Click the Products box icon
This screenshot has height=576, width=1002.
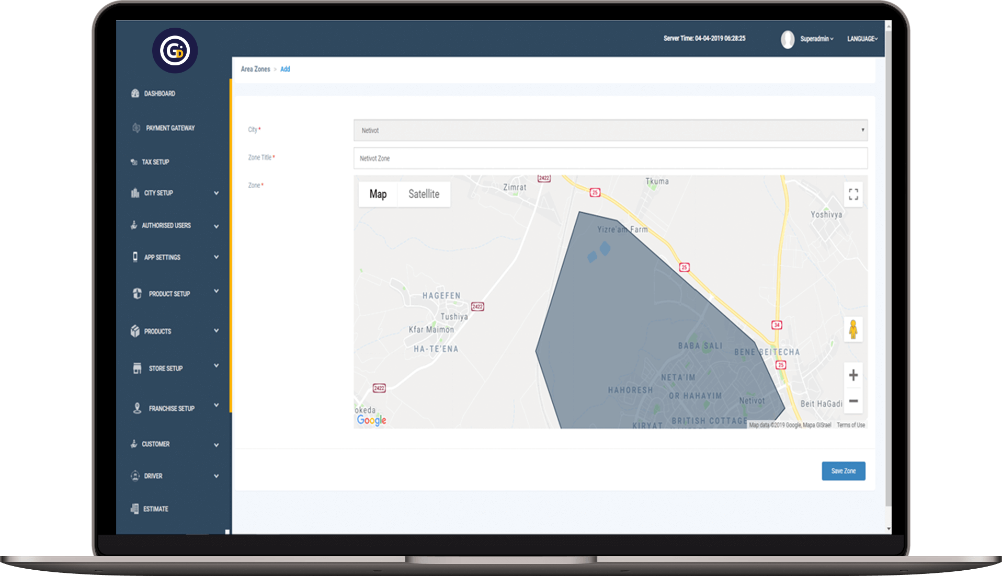[x=135, y=331]
